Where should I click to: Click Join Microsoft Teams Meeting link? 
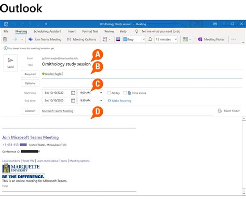click(31, 137)
